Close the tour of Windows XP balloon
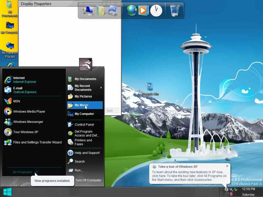This screenshot has width=263, height=197. coord(227,166)
